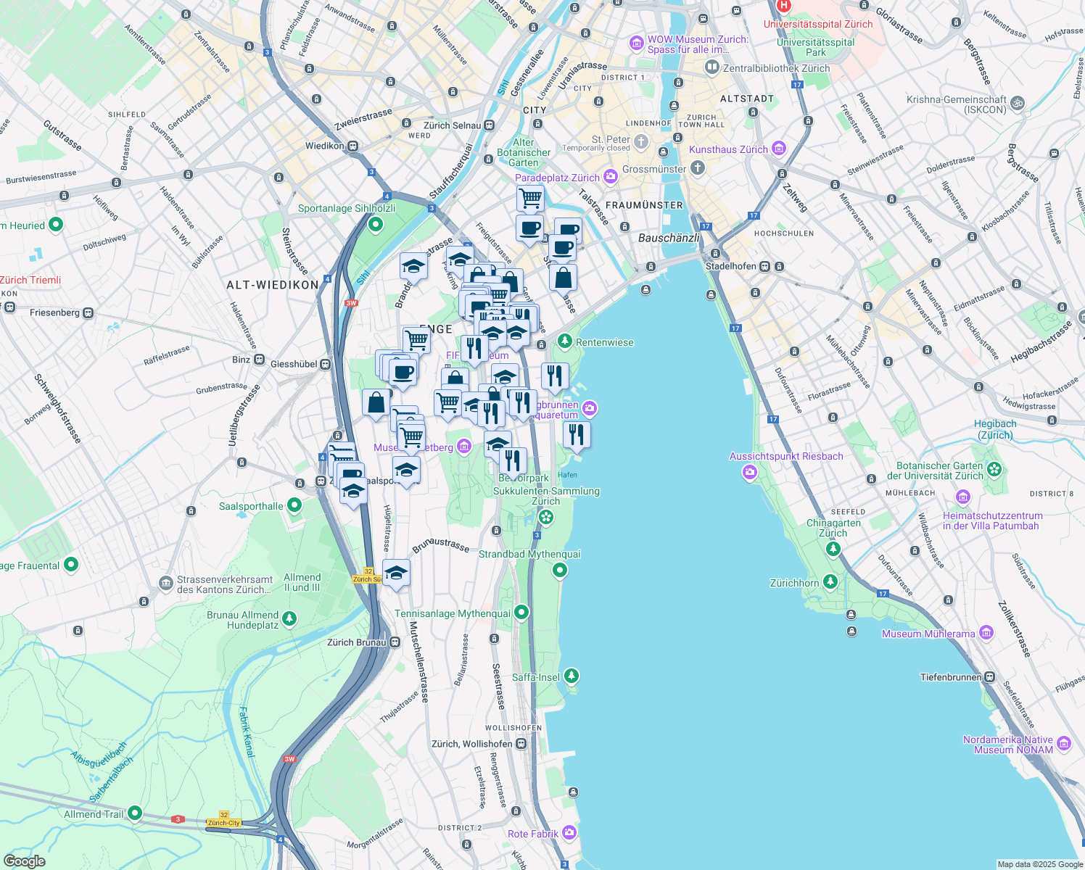This screenshot has height=870, width=1085.
Task: Click the Friesenberg station icon
Action: click(x=88, y=312)
